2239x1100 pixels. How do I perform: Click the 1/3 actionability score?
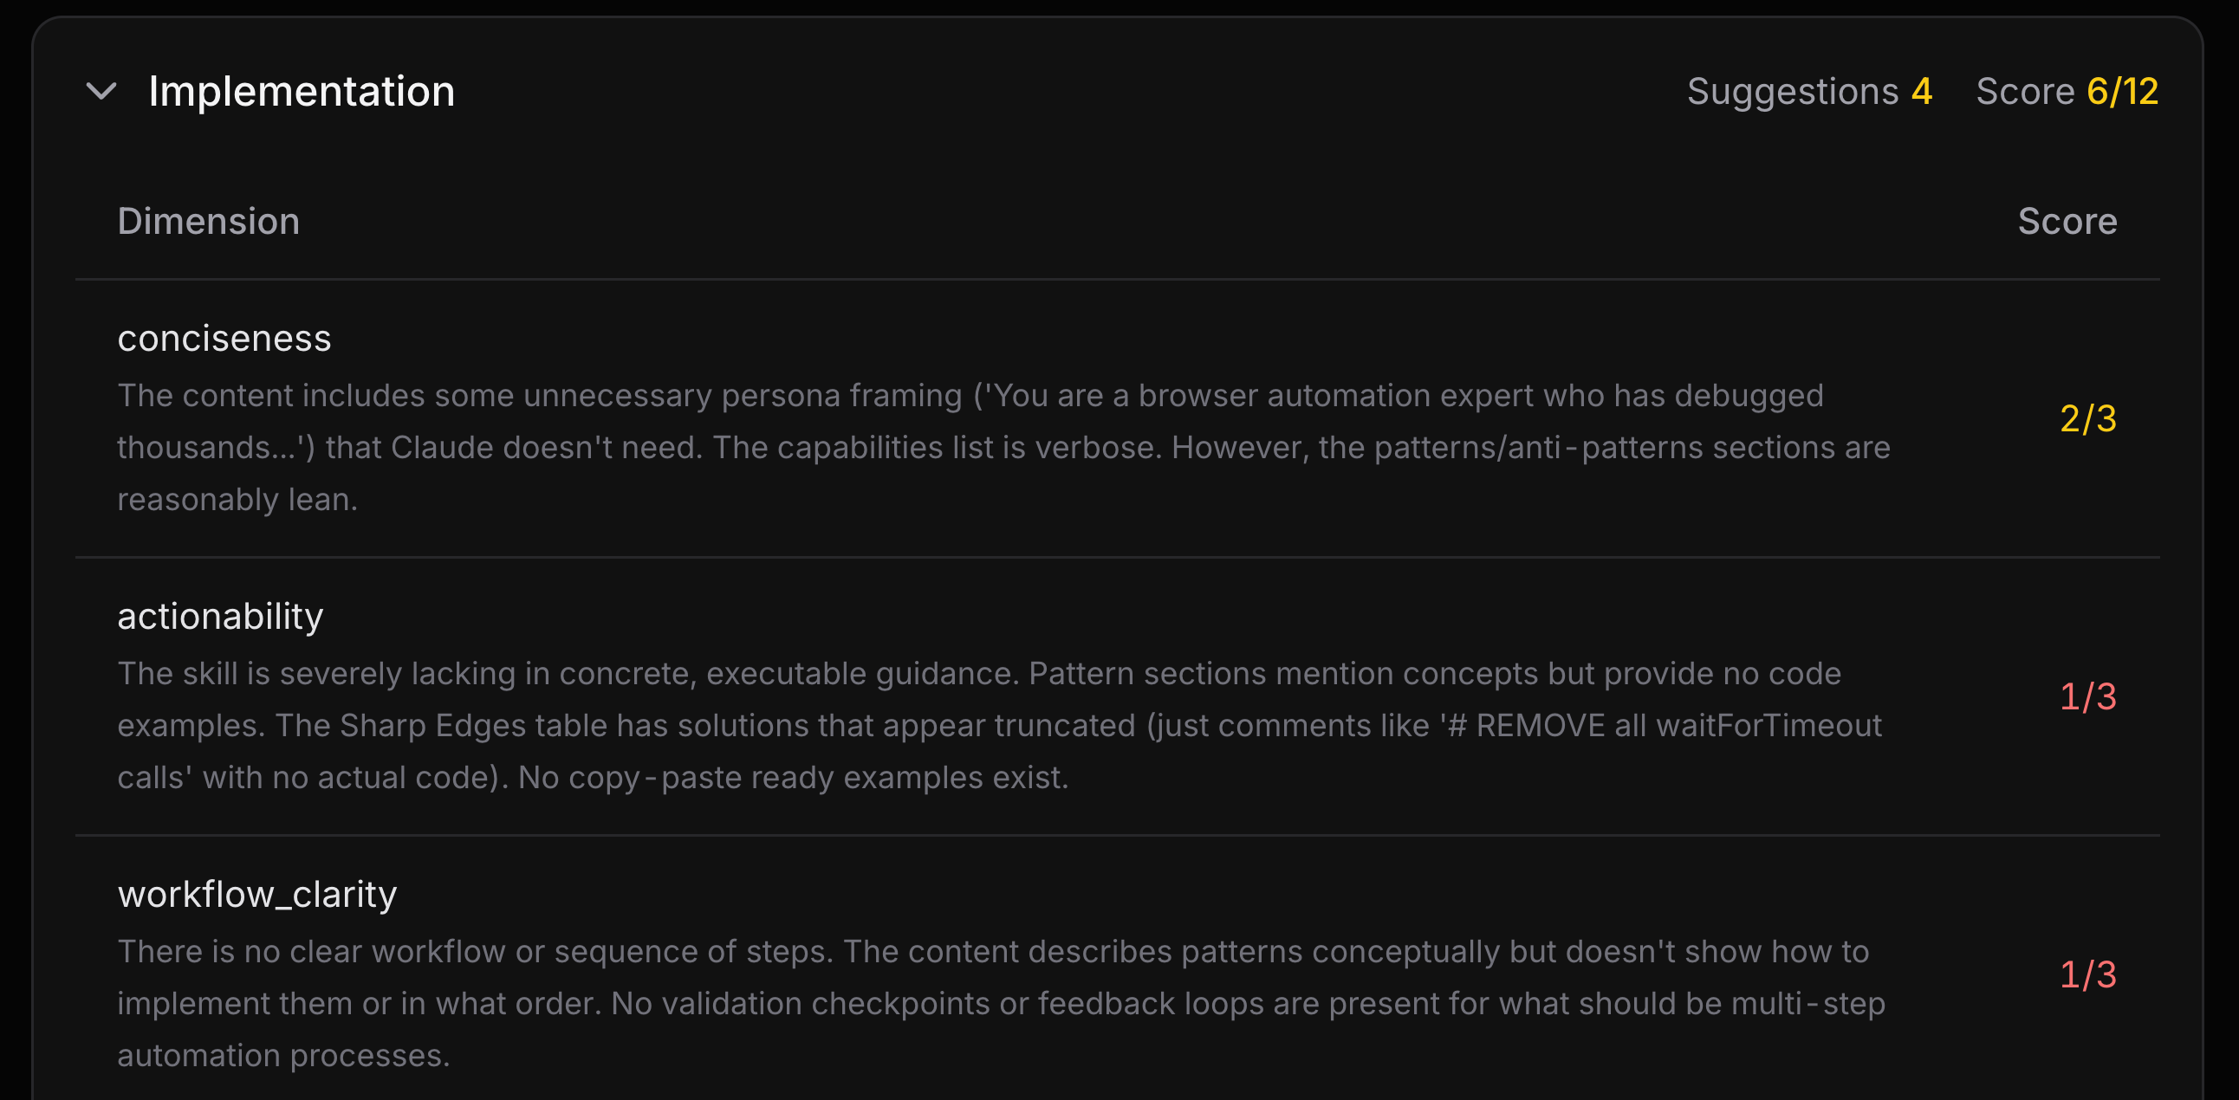pos(2087,696)
